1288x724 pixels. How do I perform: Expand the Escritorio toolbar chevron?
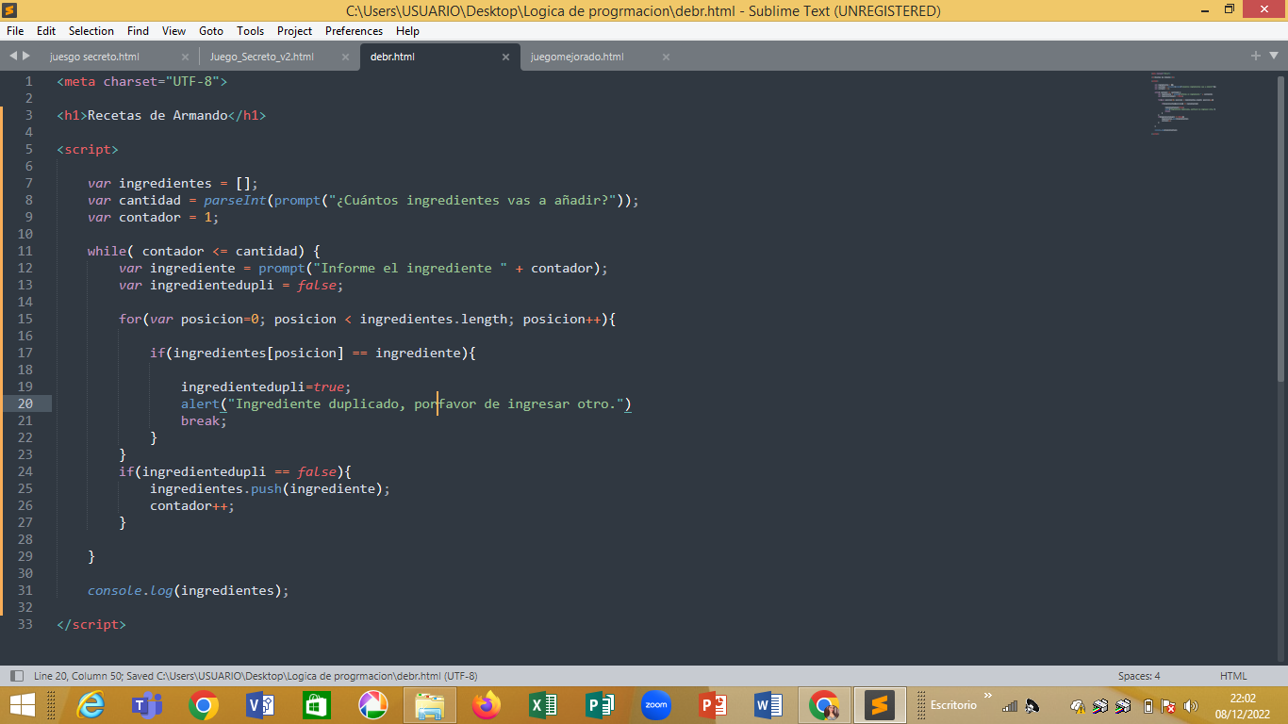click(x=988, y=697)
